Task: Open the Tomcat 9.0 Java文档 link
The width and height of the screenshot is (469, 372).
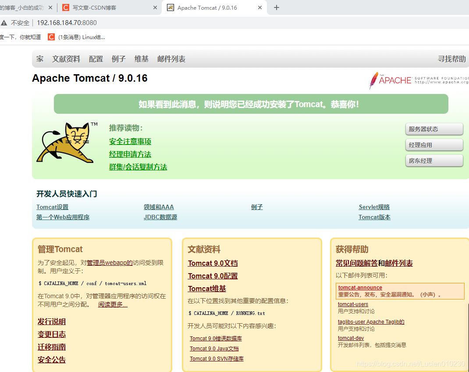Action: coord(214,349)
